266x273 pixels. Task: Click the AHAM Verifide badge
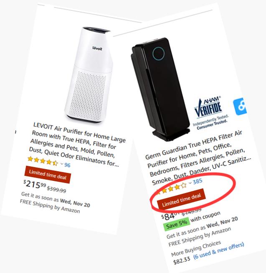210,113
